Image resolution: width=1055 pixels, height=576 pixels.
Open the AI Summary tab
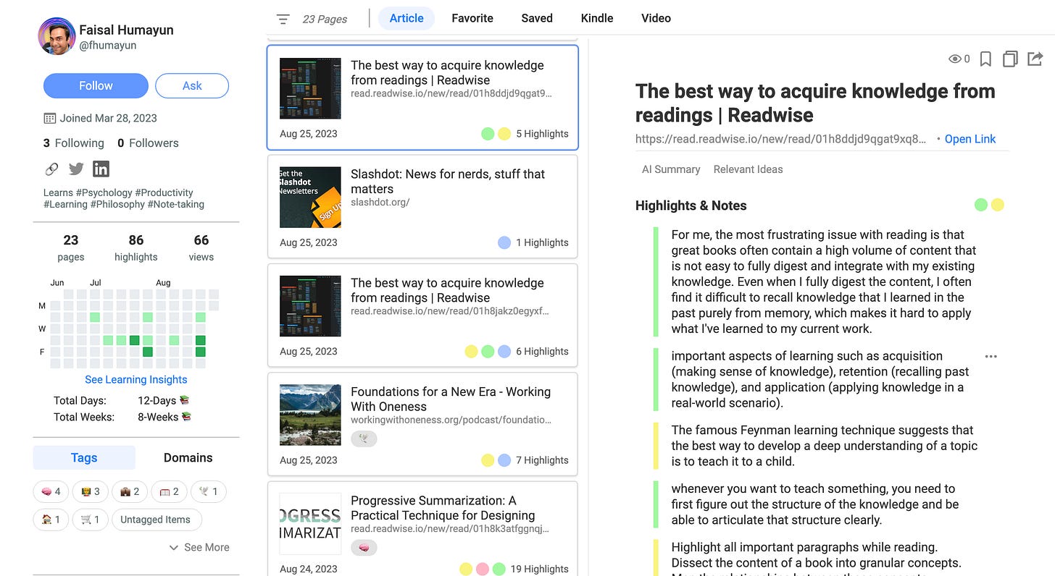tap(671, 169)
